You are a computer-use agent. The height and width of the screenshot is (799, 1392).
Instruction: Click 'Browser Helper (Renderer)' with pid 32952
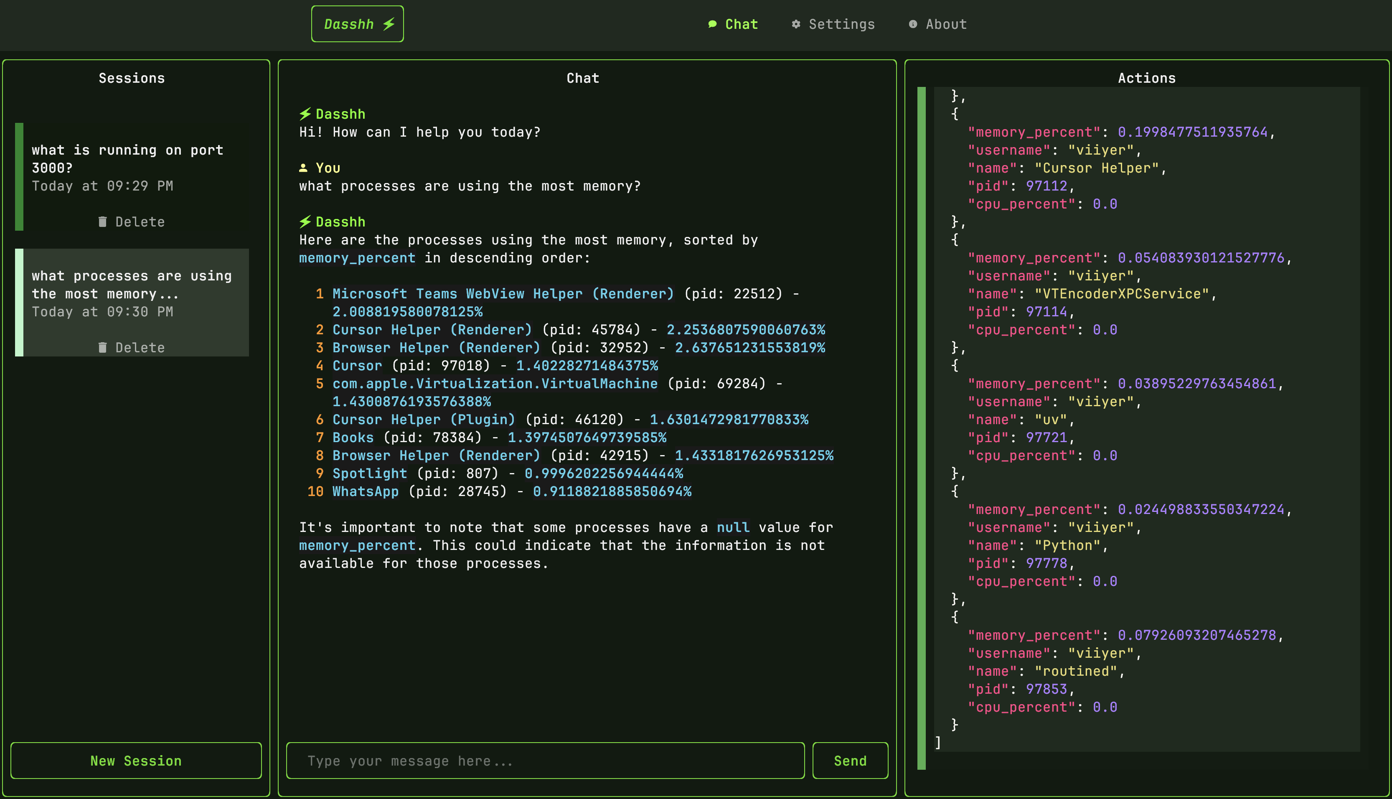pyautogui.click(x=436, y=347)
